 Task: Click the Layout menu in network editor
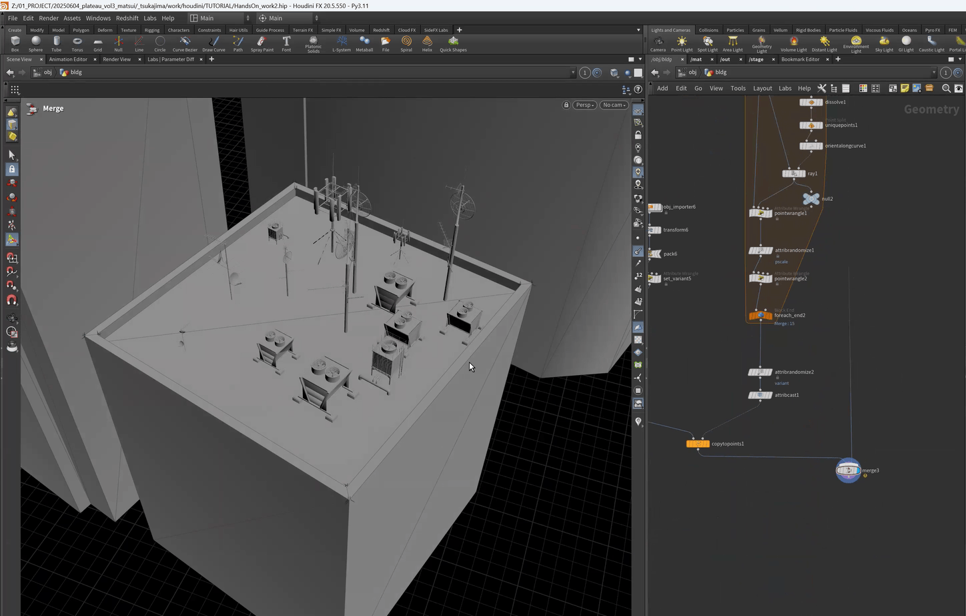coord(762,88)
